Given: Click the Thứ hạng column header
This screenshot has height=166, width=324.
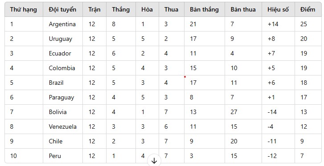Looking at the screenshot, I should tap(24, 9).
